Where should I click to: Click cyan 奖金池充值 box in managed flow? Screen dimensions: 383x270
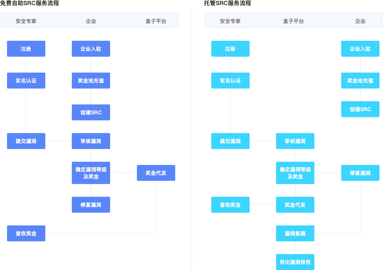(x=360, y=81)
